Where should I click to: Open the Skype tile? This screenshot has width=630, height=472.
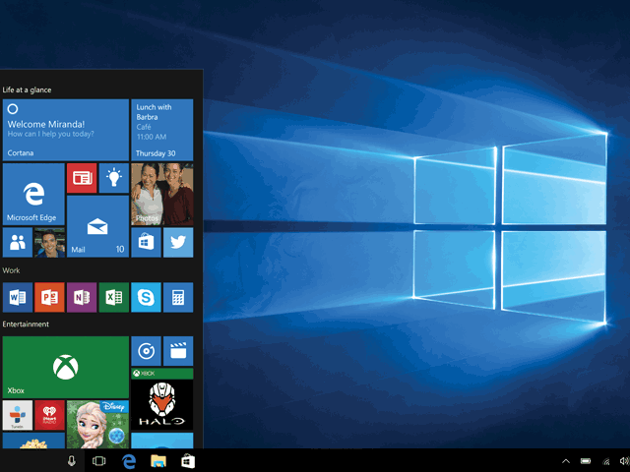tap(146, 296)
